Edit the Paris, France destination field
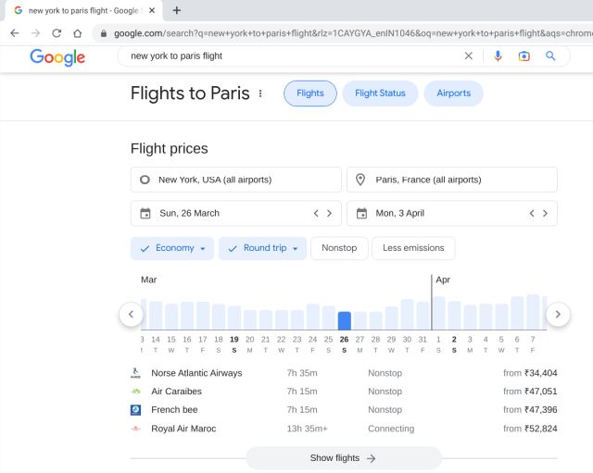This screenshot has height=473, width=593. point(452,180)
